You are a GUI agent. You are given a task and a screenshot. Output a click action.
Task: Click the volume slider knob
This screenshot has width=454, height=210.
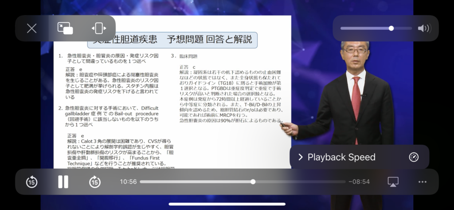391,28
